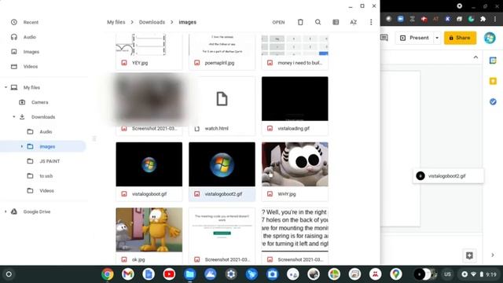Click US keyboard input indicator

tap(447, 274)
